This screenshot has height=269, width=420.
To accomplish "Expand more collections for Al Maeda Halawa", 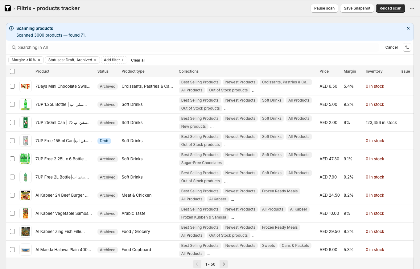I will tap(208, 254).
